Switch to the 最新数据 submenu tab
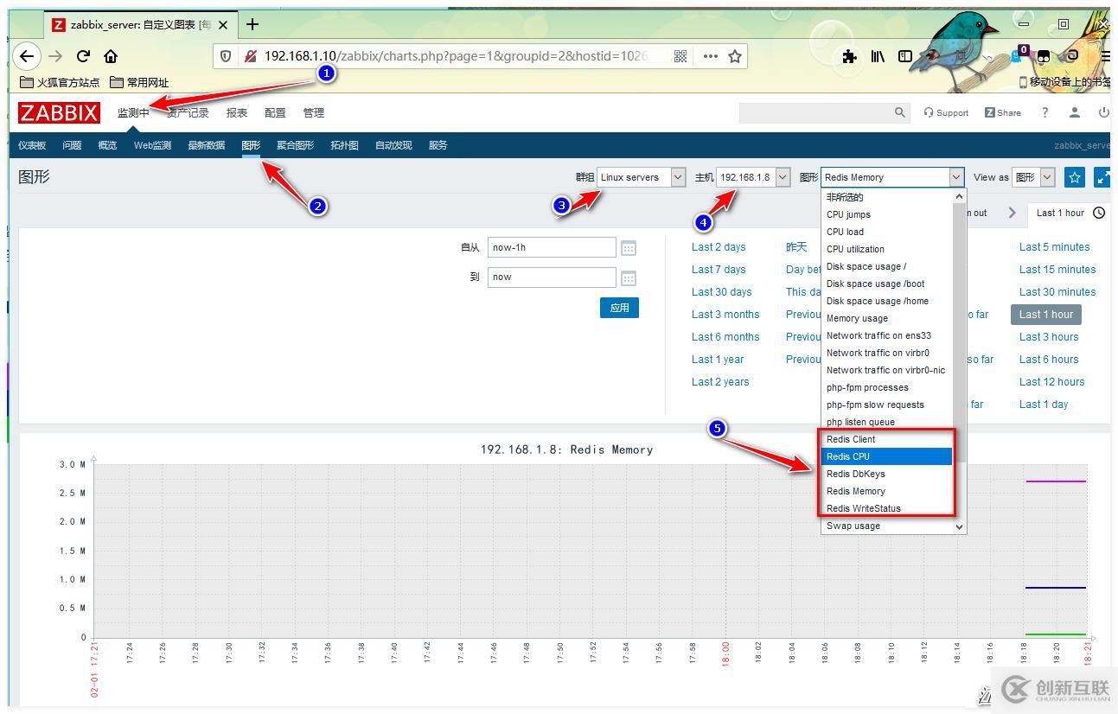Viewport: 1118px width, 714px height. 206,145
